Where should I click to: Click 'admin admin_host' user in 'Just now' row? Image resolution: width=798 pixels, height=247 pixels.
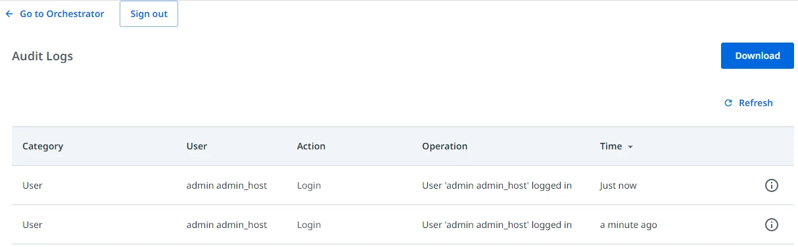tap(227, 185)
